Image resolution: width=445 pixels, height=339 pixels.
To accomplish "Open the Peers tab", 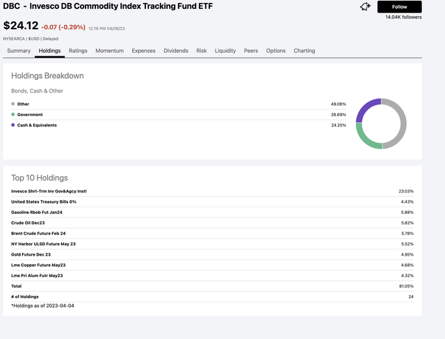I will (251, 51).
